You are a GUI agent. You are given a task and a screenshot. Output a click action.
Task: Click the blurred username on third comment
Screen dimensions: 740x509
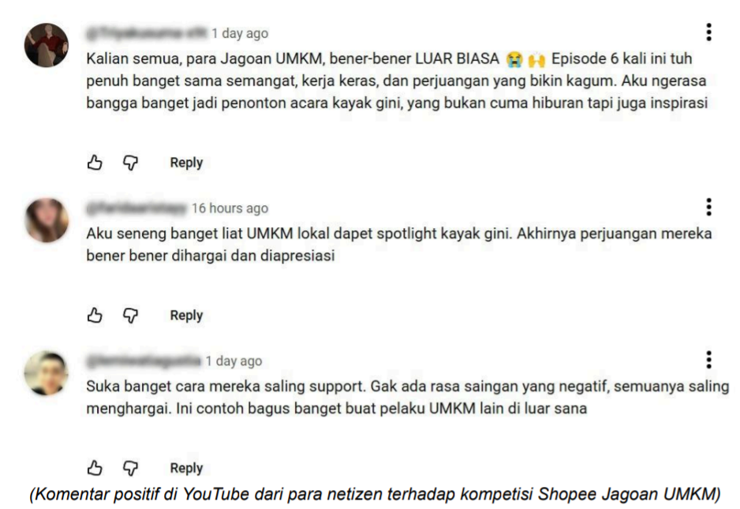coord(144,361)
